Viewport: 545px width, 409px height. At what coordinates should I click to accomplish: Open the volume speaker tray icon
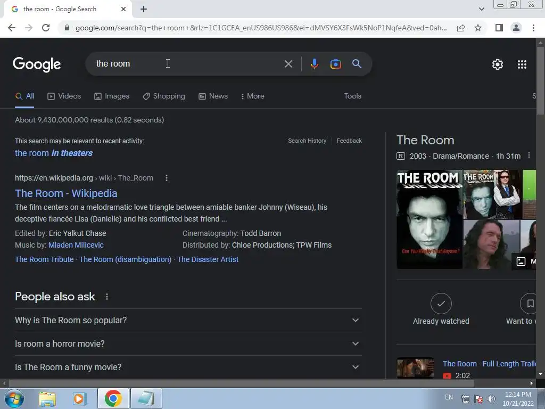click(491, 399)
